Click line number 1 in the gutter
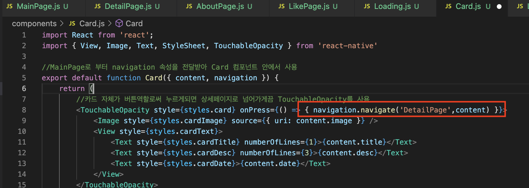This screenshot has width=529, height=188. 24,35
